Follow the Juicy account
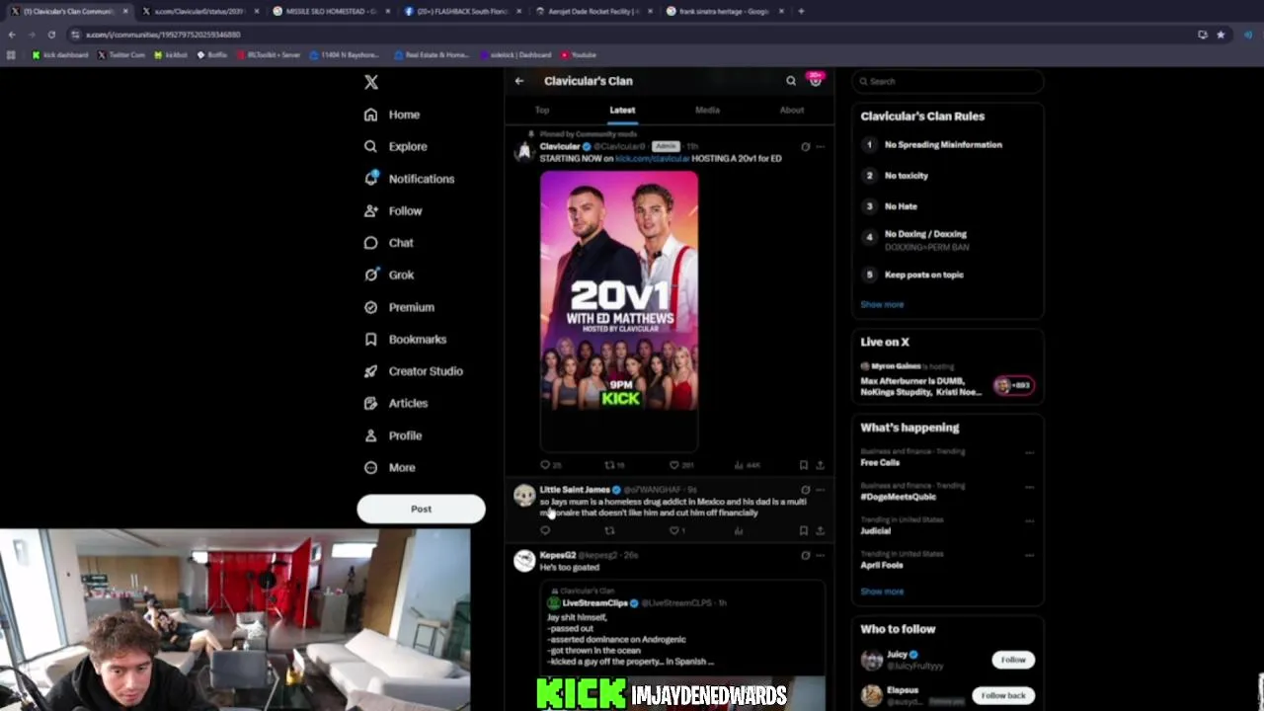1264x711 pixels. [x=1013, y=660]
